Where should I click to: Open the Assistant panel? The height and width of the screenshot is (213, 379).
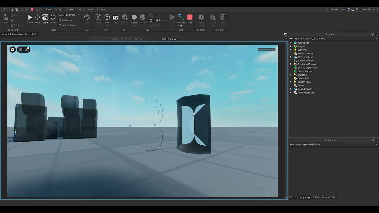[x=337, y=9]
